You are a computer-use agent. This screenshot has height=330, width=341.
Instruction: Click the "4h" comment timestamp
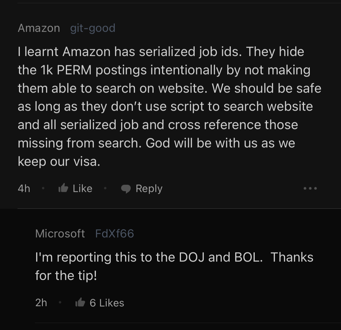click(x=24, y=188)
